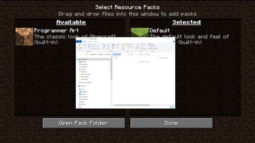Click the Done button
Screen dimensions: 255x143
(171, 123)
